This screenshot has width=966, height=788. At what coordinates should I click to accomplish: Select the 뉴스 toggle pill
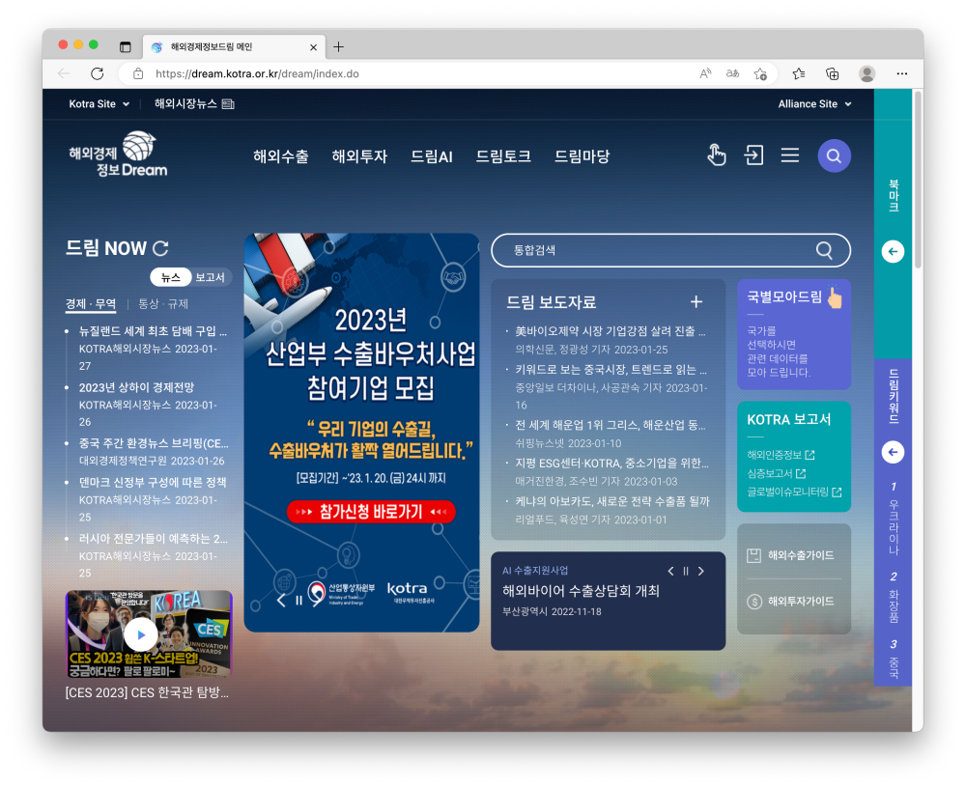pos(171,277)
